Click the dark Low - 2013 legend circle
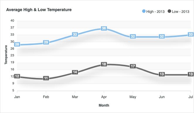 (x=169, y=11)
